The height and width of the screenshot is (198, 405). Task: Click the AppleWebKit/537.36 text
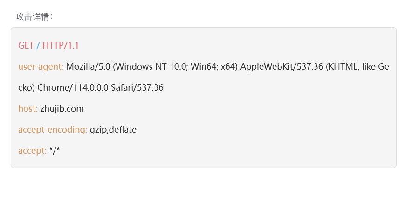281,67
